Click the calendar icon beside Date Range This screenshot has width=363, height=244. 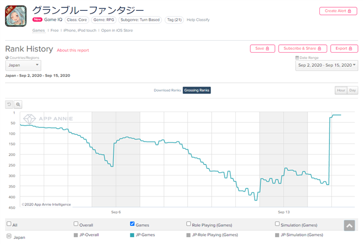[x=297, y=58]
